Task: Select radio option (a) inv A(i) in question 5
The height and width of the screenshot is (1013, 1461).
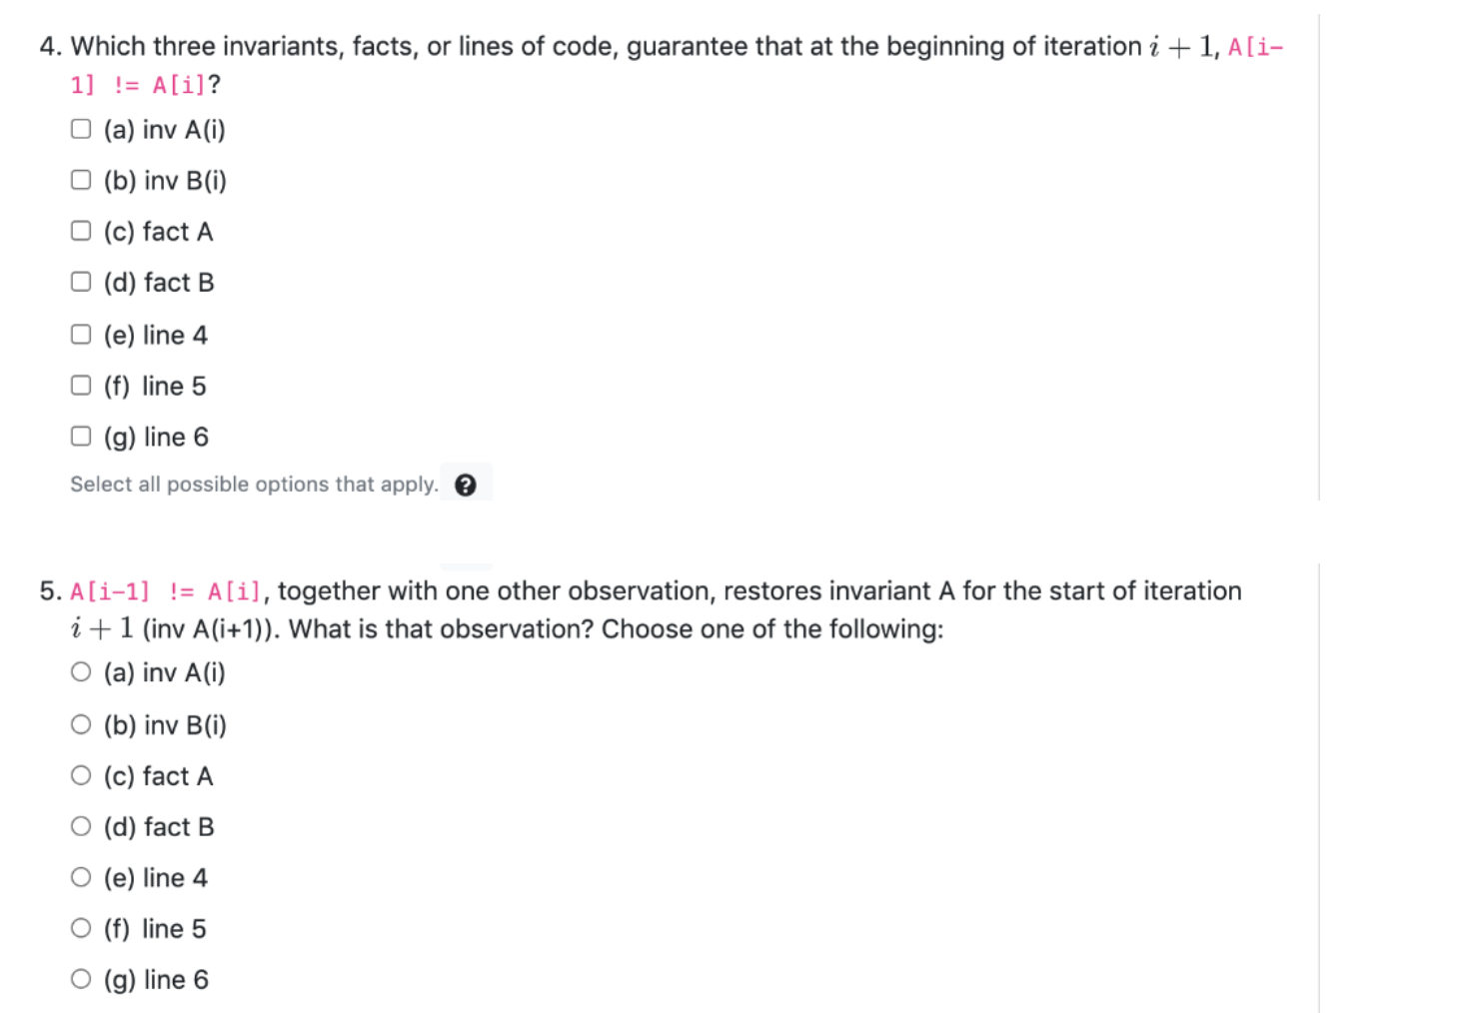Action: coord(80,671)
